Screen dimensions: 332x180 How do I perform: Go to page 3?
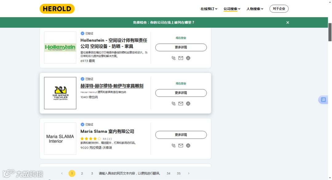click(x=92, y=174)
